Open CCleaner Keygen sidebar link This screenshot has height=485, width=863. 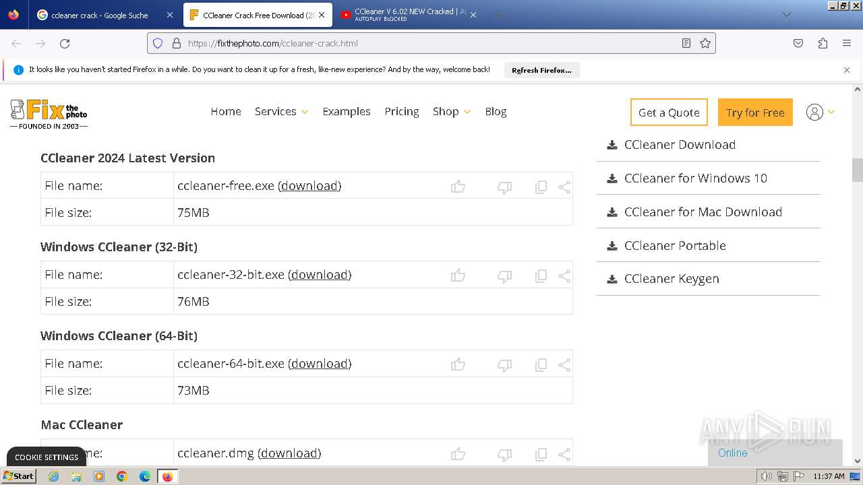coord(672,279)
